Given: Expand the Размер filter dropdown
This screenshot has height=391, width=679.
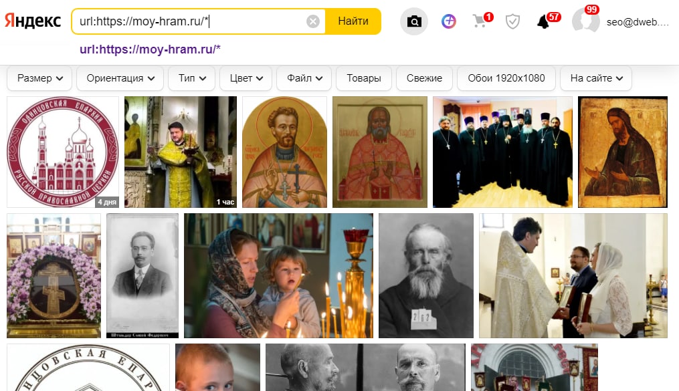Looking at the screenshot, I should tap(40, 78).
